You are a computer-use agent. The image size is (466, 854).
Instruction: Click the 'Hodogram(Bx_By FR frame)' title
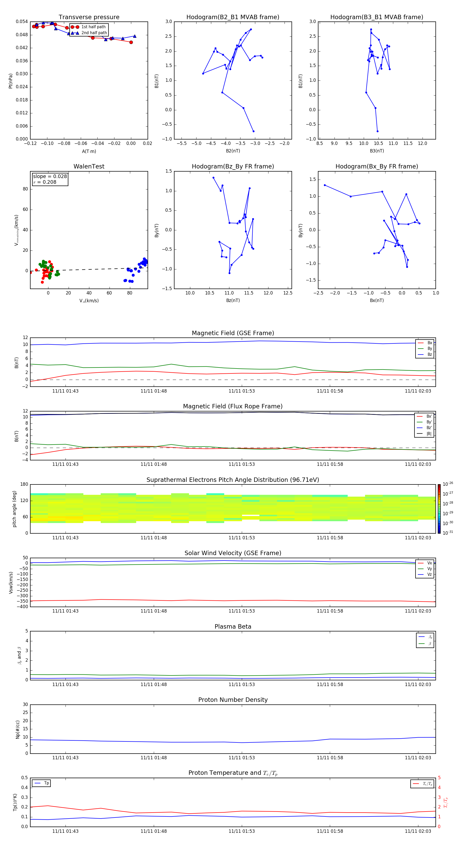pos(377,166)
